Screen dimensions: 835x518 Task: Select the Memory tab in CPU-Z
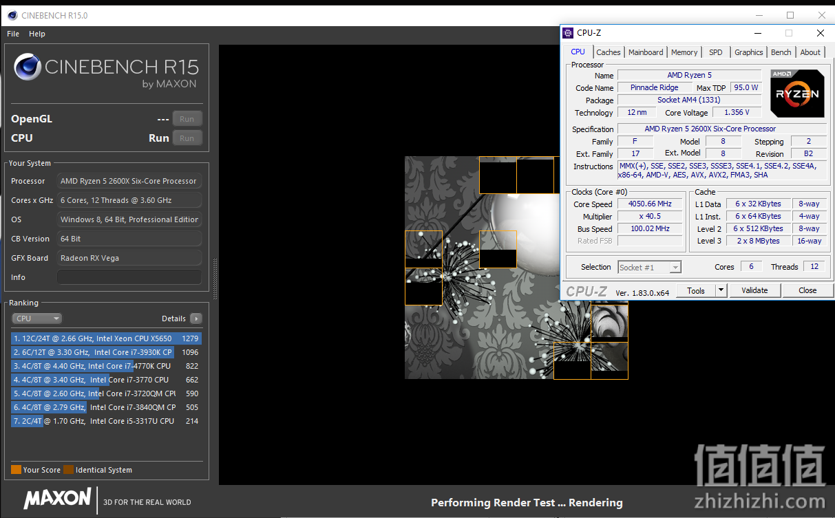(684, 52)
